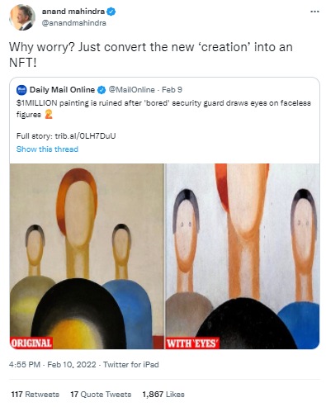Viewport: 326px width, 407px height.
Task: Click Show this thread
Action: (47, 149)
